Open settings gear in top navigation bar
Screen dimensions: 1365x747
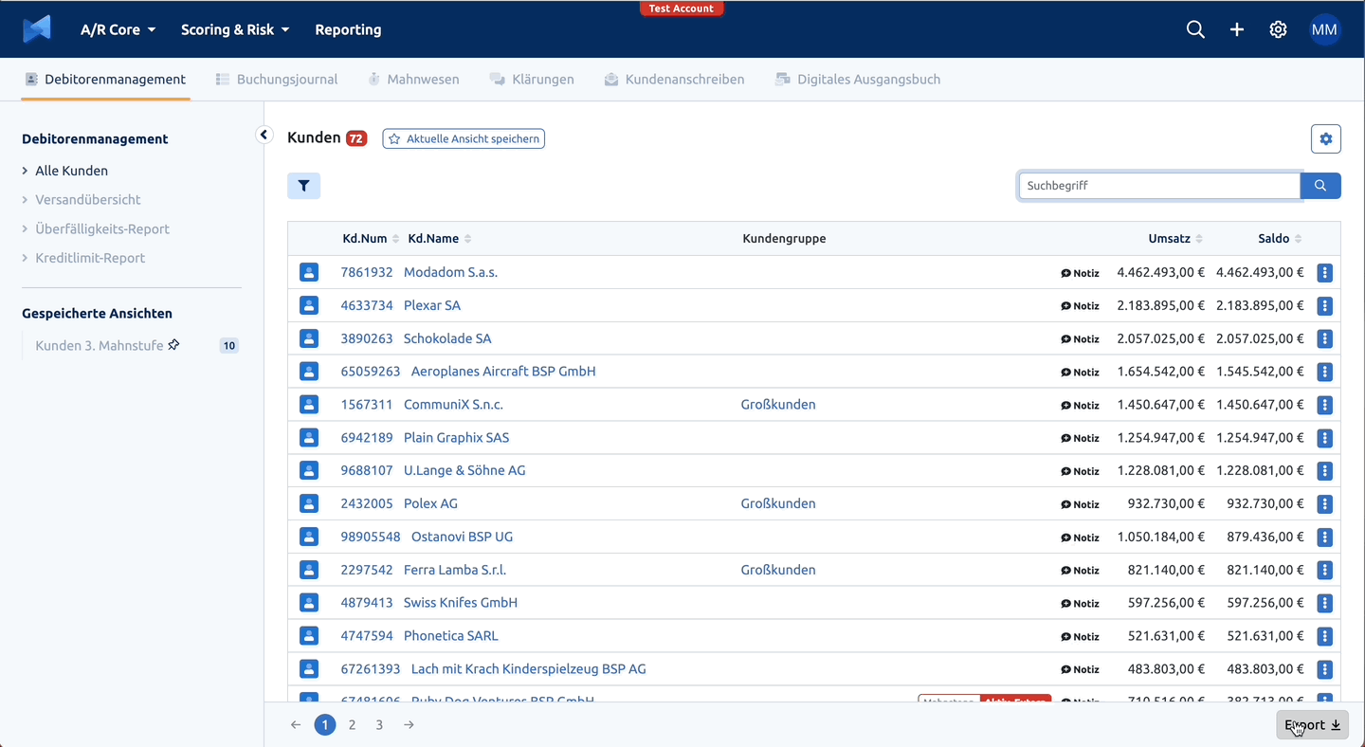coord(1278,29)
